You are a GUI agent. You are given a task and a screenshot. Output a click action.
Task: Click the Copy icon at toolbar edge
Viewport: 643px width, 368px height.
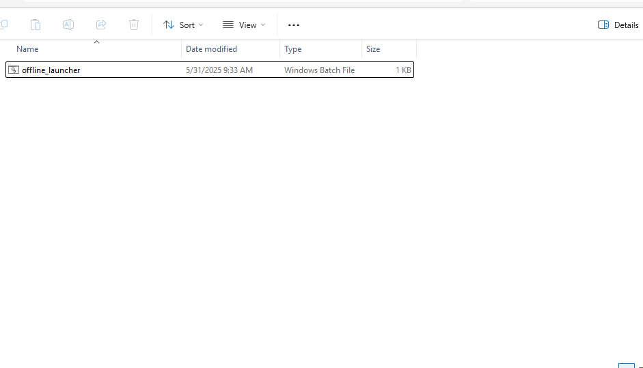[x=4, y=25]
